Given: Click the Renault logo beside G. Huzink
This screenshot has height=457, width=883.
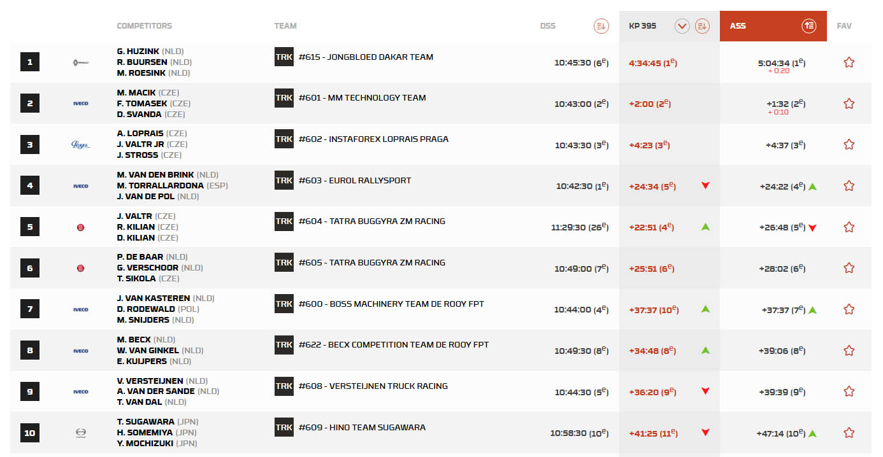Looking at the screenshot, I should (x=81, y=62).
